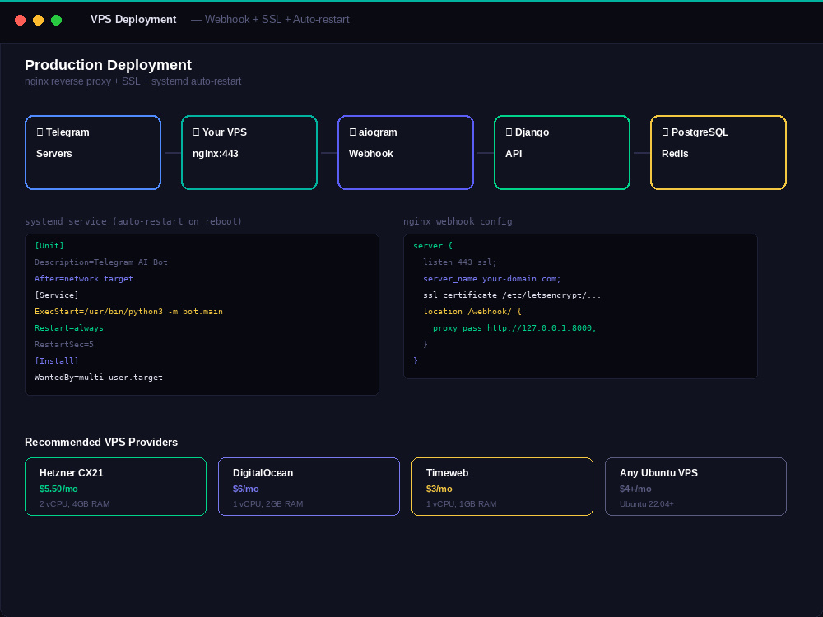Image resolution: width=823 pixels, height=617 pixels.
Task: Select the PostgreSQL Redis box
Action: [718, 153]
